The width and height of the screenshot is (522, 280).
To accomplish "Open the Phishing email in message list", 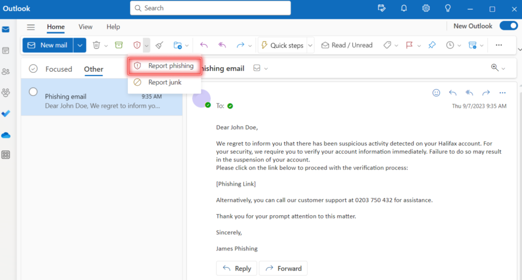I will pyautogui.click(x=102, y=97).
